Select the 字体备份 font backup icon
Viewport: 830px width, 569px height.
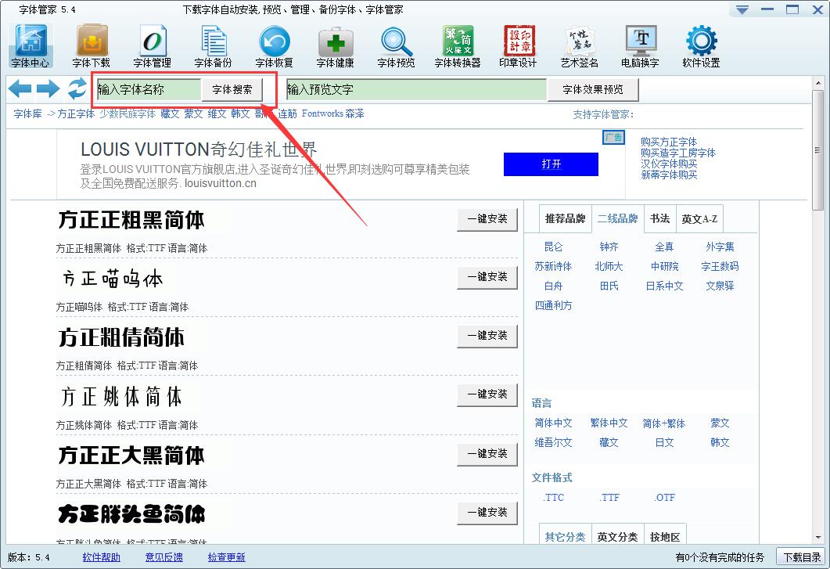pos(213,45)
